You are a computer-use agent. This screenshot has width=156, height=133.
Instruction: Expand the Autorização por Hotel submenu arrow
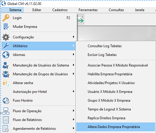pos(74,91)
